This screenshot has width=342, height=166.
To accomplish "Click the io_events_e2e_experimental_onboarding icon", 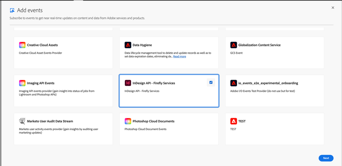I will tap(233, 83).
